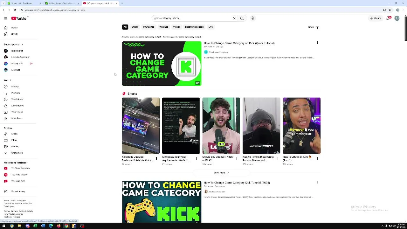Open the Windows Start button
This screenshot has width=407, height=229.
click(x=4, y=226)
